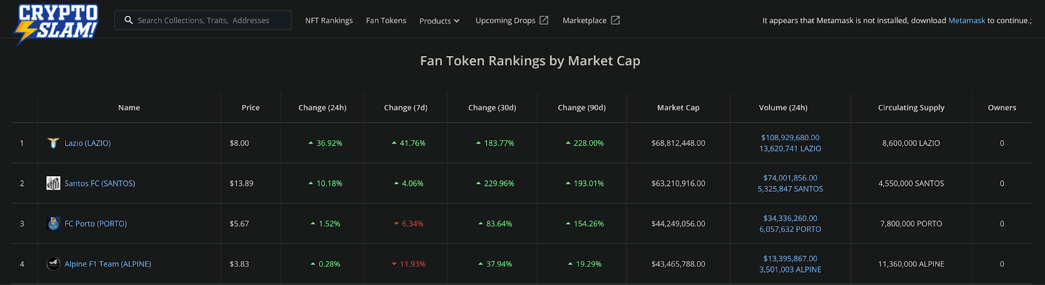Viewport: 1045px width, 285px height.
Task: Open the NFT Rankings page
Action: point(329,21)
